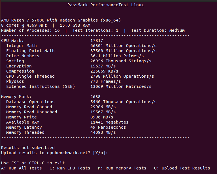Click the '15.0 GiB RAM' value
Screen dimensions: 217x174
pyautogui.click(x=75, y=25)
